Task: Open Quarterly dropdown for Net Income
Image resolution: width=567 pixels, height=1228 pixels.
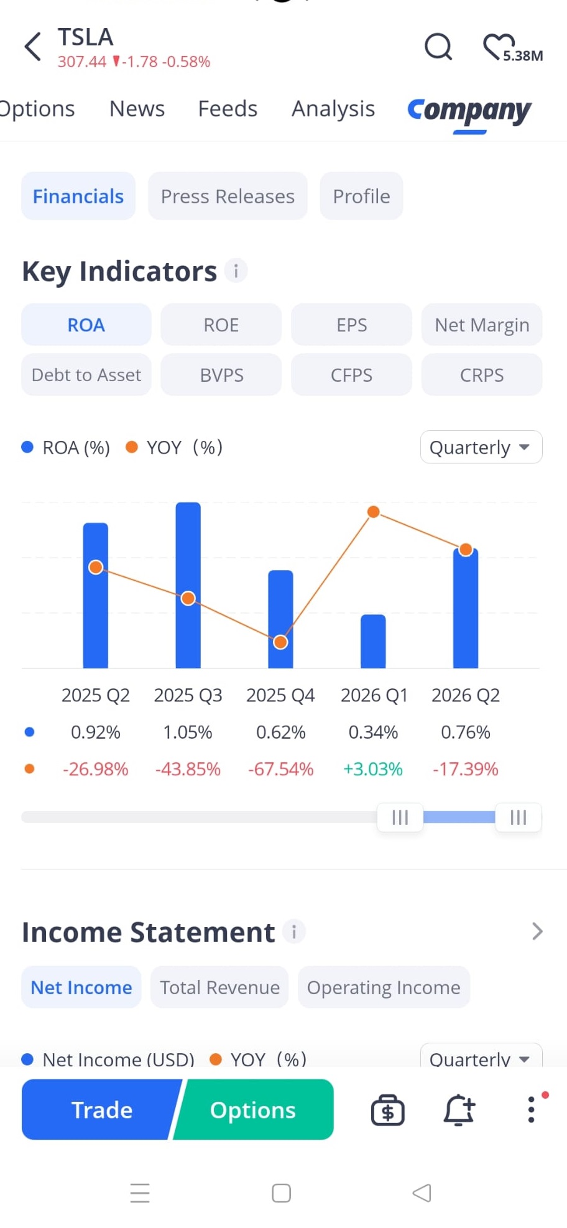Action: [x=481, y=1057]
